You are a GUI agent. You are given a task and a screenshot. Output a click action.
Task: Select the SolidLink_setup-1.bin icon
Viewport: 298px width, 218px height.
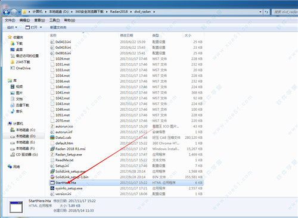(52, 177)
